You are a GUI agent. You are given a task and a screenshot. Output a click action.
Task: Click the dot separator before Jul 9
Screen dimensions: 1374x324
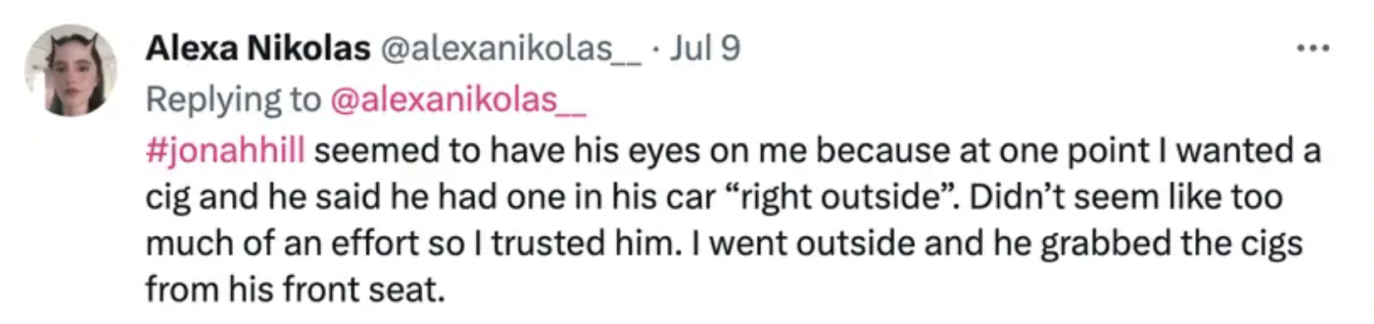click(656, 50)
